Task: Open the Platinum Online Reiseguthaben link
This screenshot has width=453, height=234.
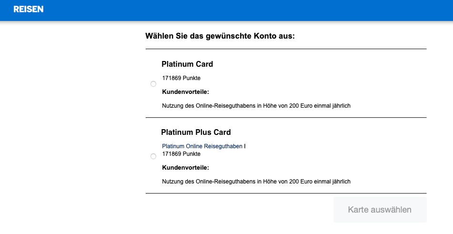Action: click(x=202, y=146)
